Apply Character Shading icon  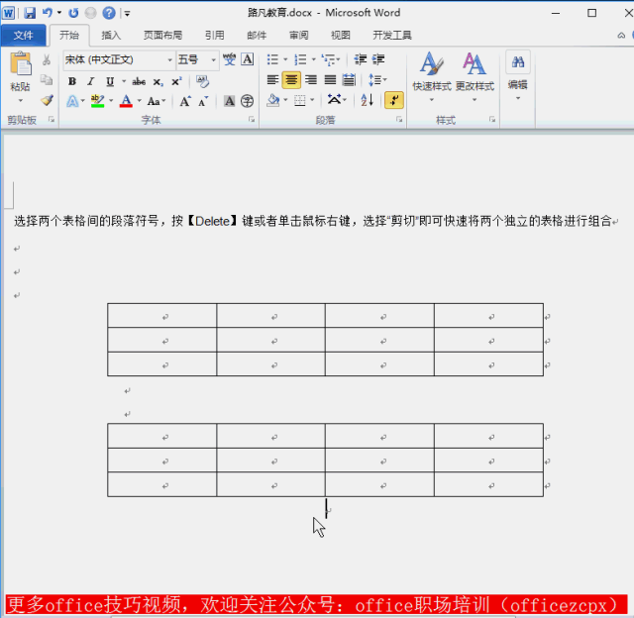pyautogui.click(x=229, y=101)
